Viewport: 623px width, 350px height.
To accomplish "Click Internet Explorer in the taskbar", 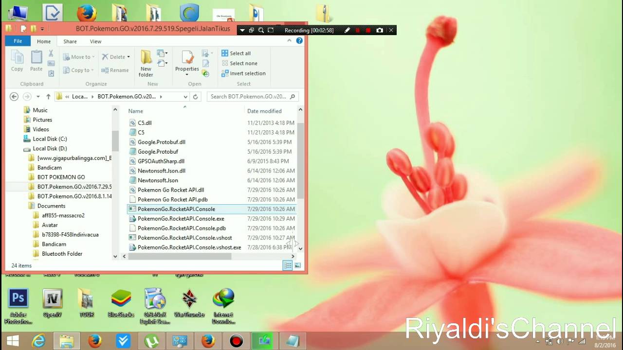I will click(38, 341).
